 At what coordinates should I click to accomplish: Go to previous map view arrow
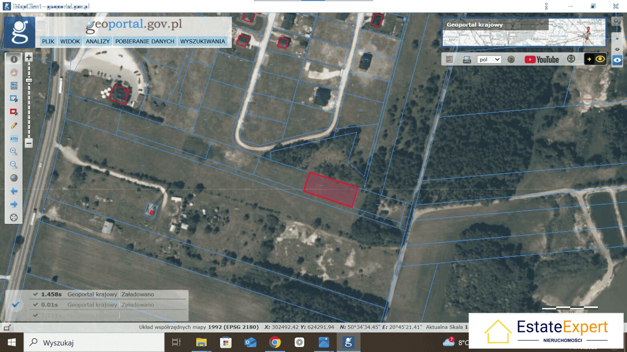tap(14, 191)
